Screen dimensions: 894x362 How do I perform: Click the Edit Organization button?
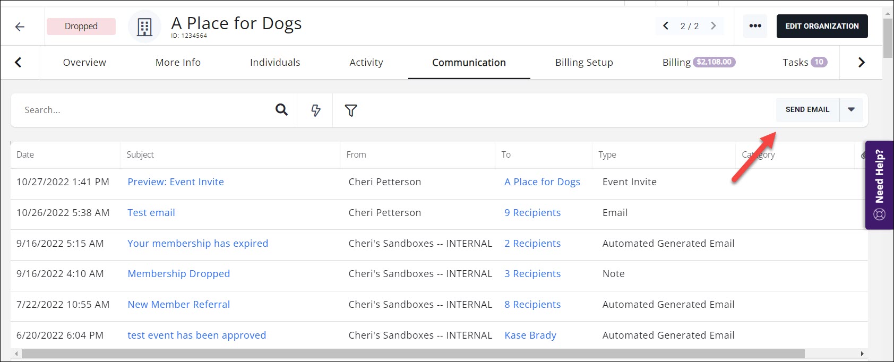point(822,26)
